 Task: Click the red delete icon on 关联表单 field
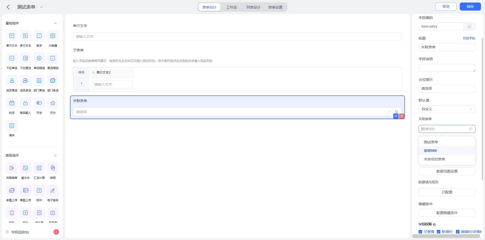(x=402, y=116)
